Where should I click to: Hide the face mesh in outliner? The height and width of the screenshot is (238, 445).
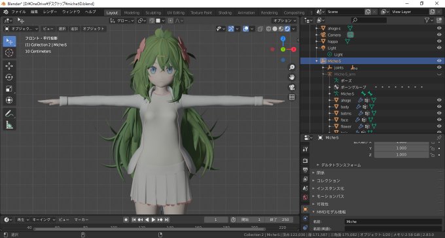[x=439, y=120]
